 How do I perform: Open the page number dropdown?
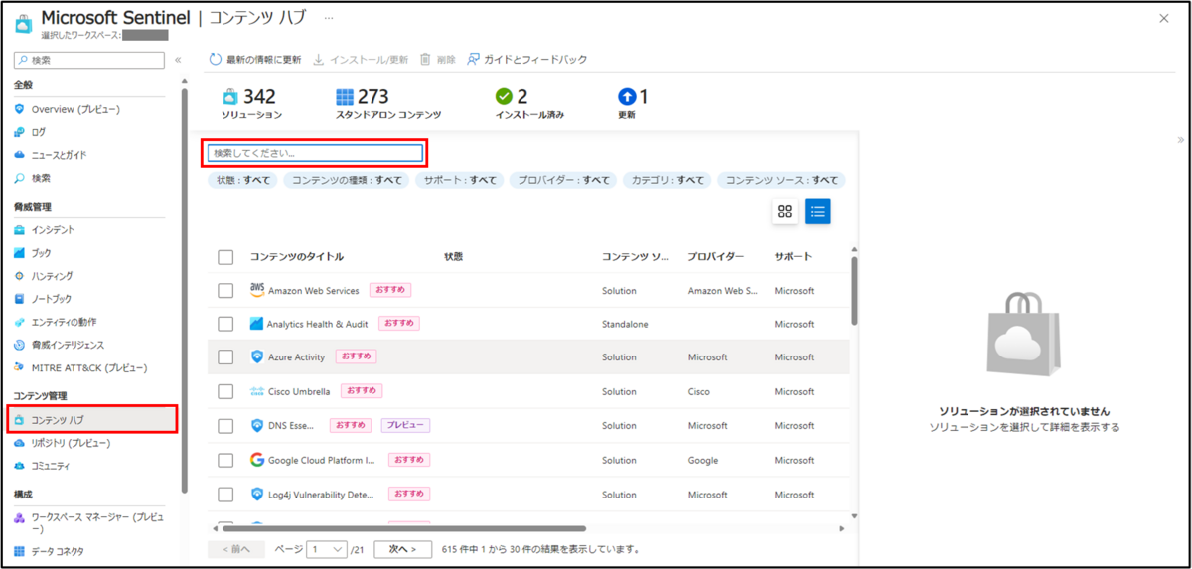pos(327,549)
